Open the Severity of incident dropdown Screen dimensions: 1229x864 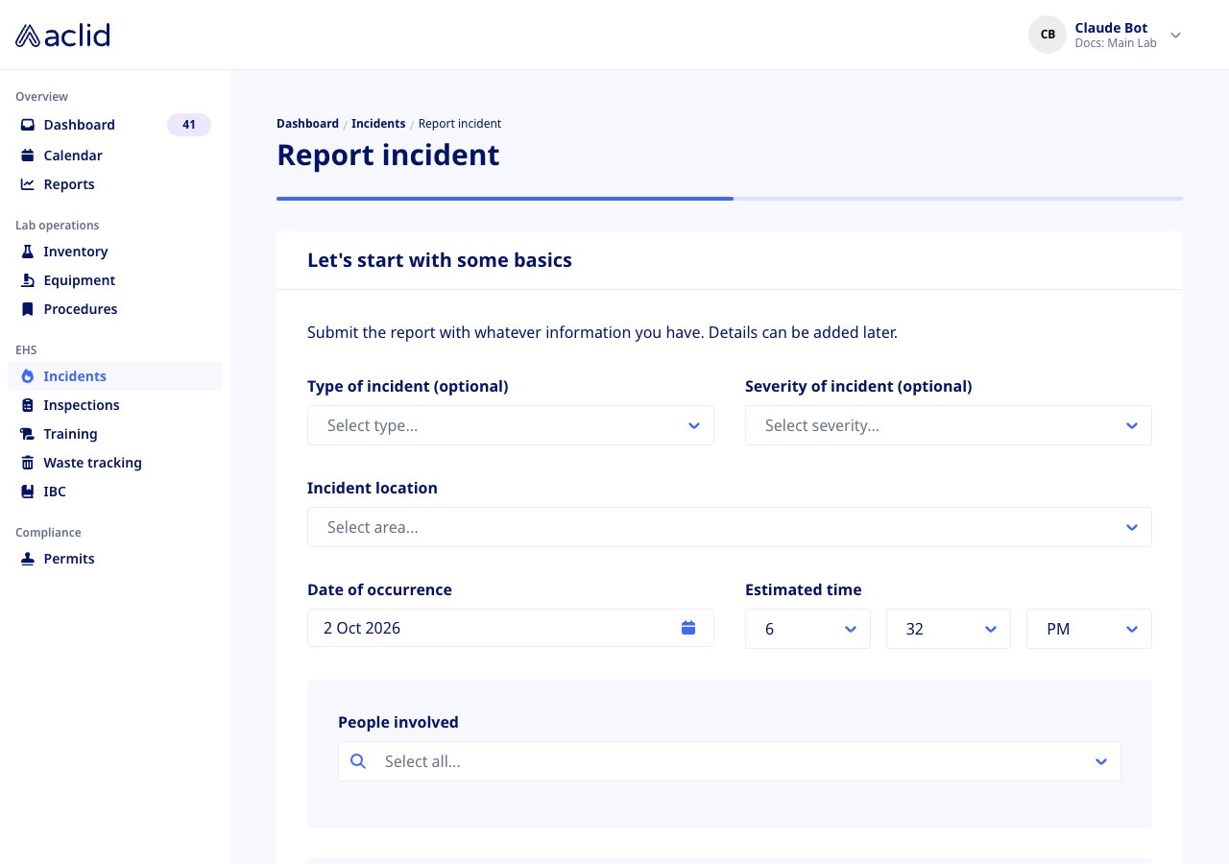coord(949,425)
